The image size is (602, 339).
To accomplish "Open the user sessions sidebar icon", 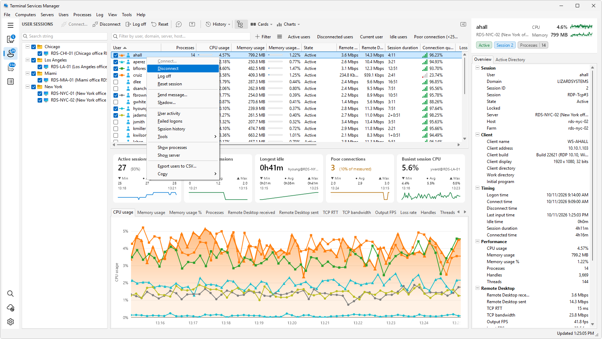I will 11,53.
